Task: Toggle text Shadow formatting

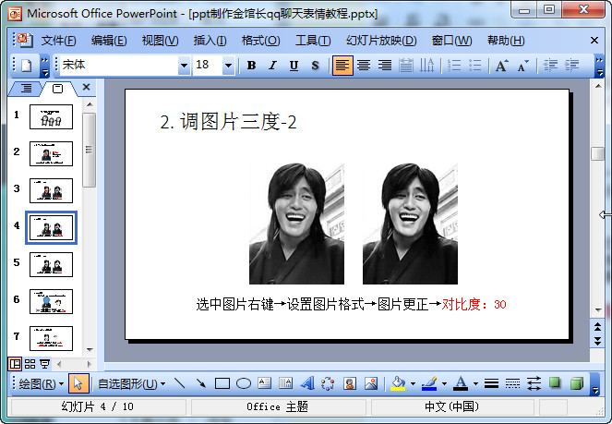Action: [x=315, y=66]
